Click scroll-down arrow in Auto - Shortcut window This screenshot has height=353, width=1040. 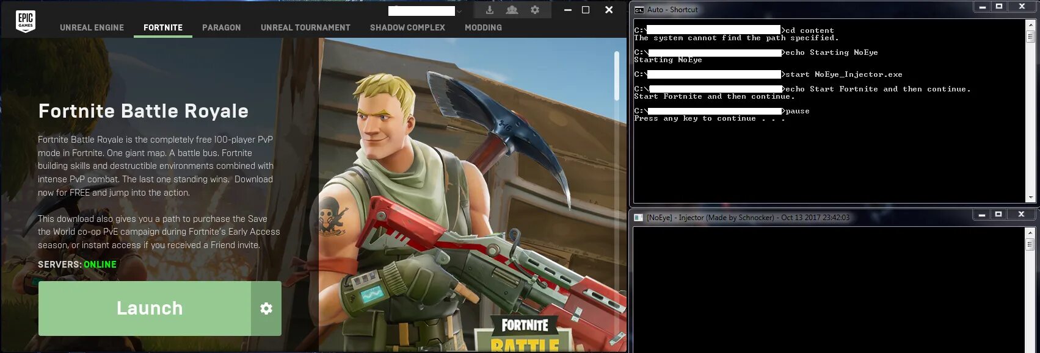1031,198
